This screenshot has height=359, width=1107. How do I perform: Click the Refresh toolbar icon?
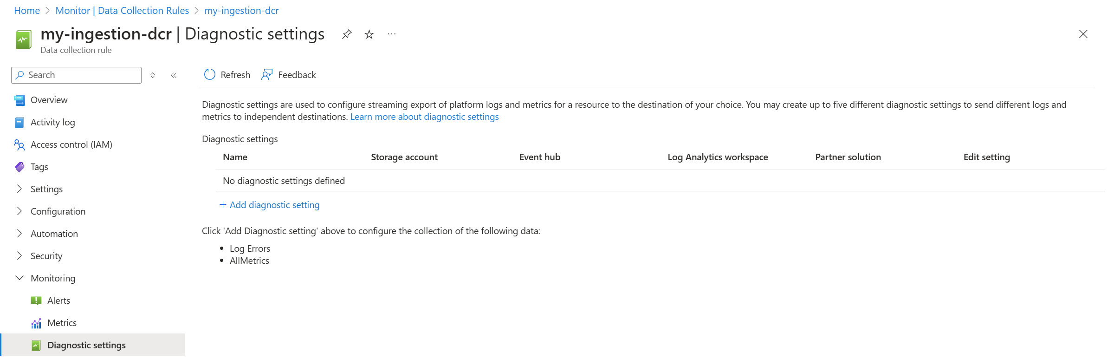tap(210, 75)
